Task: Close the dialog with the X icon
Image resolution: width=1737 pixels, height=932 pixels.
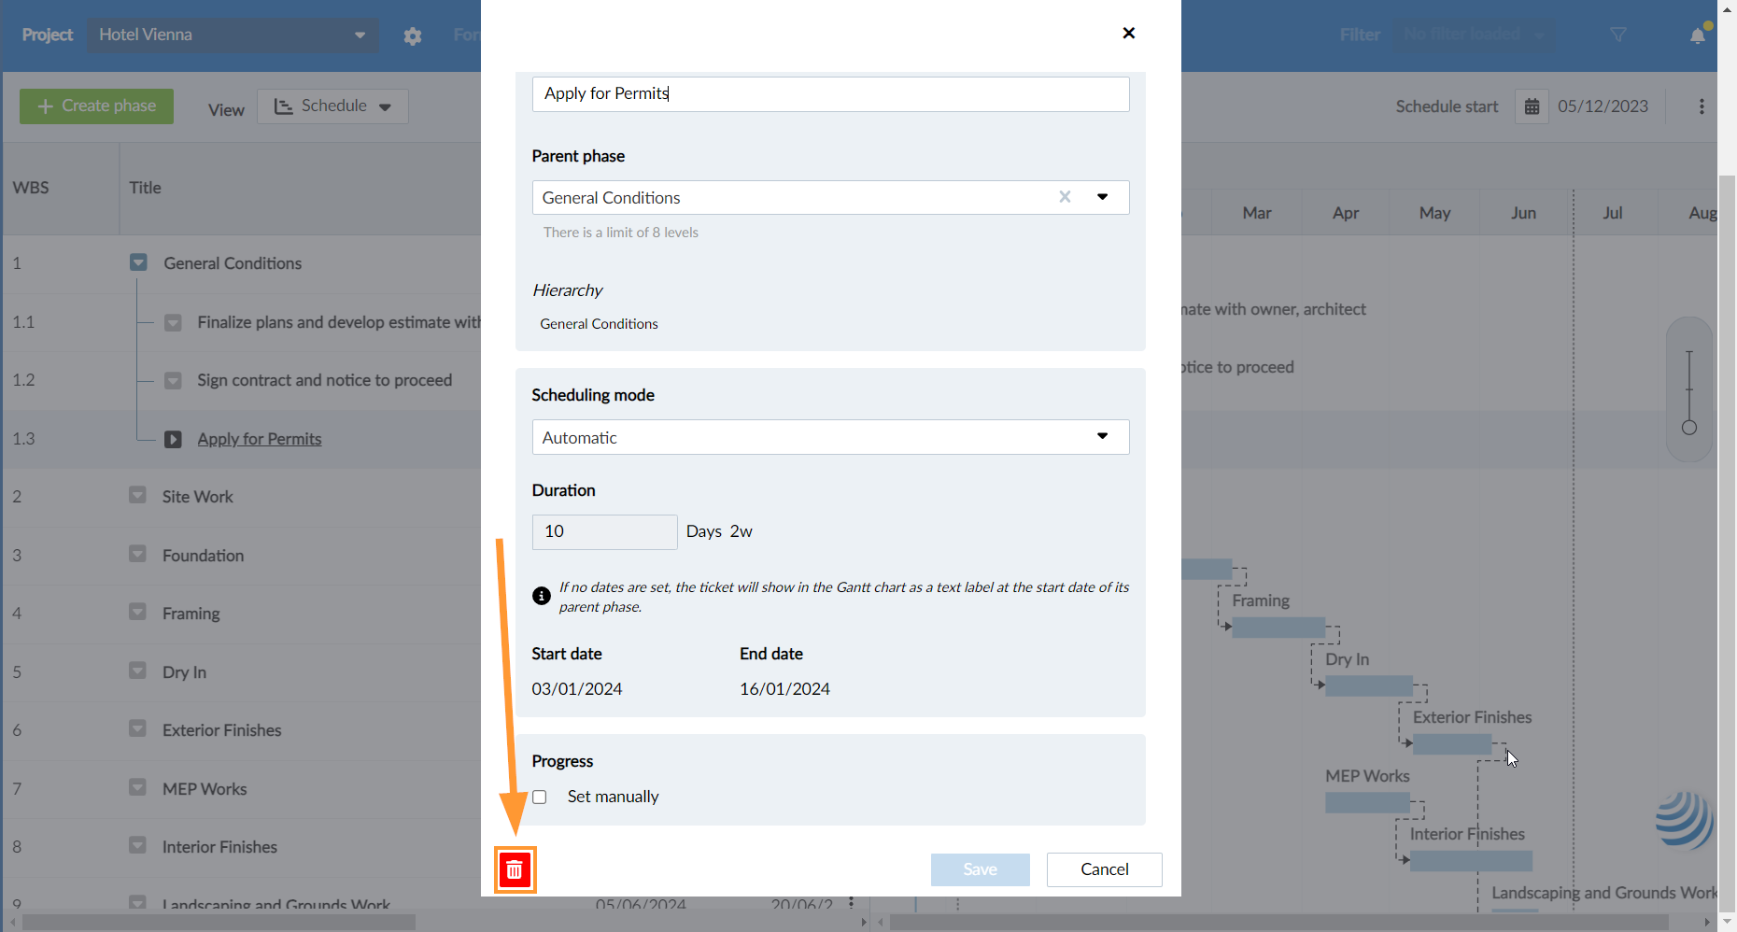Action: point(1128,34)
